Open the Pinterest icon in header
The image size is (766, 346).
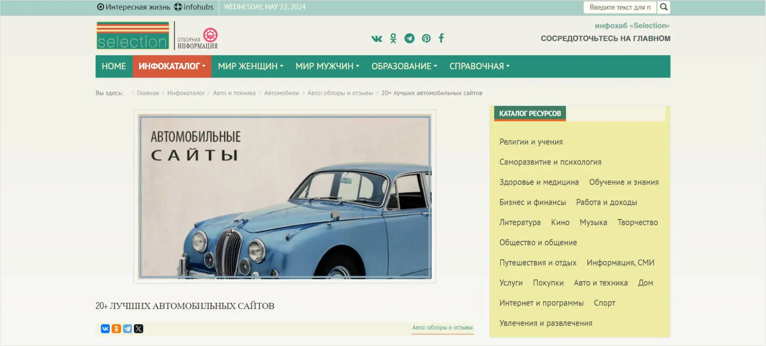[426, 38]
